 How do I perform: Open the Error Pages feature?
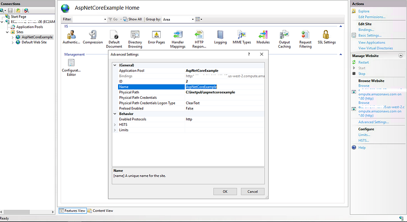point(156,37)
